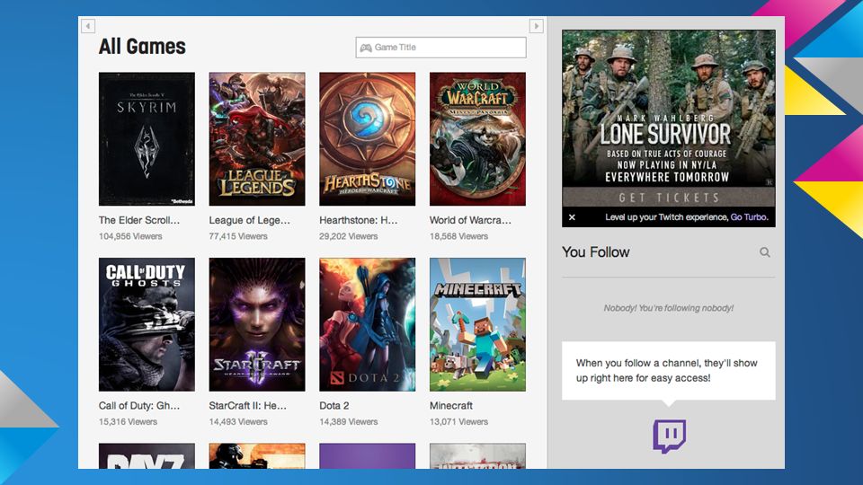Viewport: 863px width, 485px height.
Task: Click the 'Minecraft' game title
Action: [451, 406]
